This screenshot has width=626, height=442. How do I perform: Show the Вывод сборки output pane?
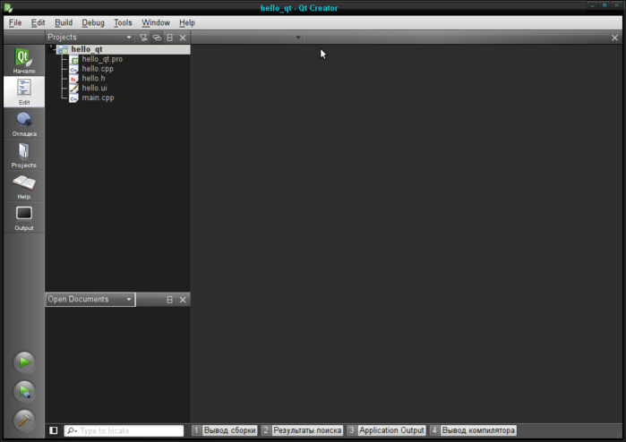(225, 430)
